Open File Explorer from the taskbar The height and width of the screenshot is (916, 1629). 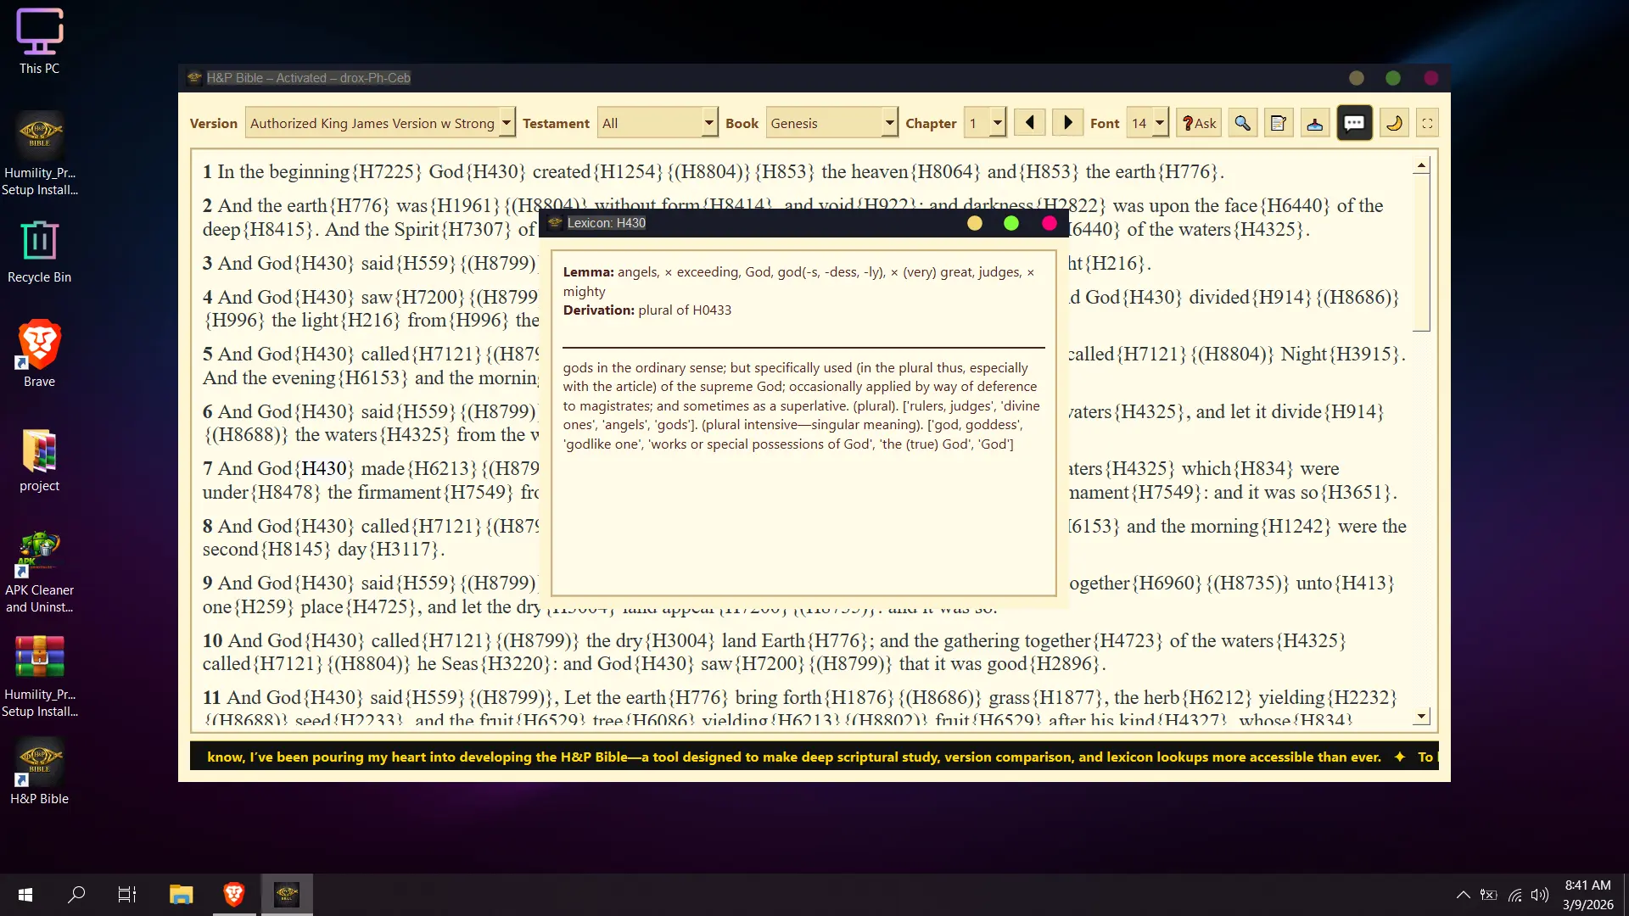coord(181,895)
